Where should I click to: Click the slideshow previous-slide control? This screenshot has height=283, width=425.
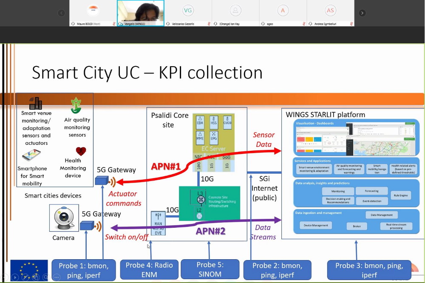coord(6,277)
